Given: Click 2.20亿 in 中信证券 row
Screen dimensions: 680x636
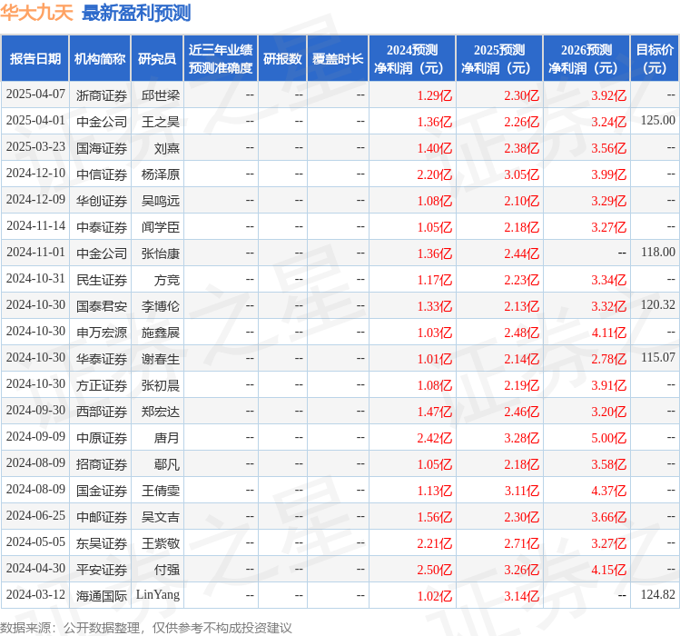Looking at the screenshot, I should click(x=435, y=174).
